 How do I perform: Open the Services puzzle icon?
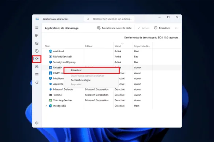coord(37,82)
